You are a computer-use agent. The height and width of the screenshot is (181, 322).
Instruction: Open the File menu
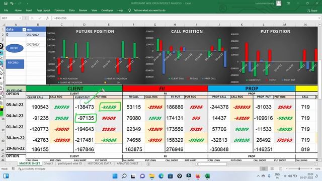[x=6, y=10]
